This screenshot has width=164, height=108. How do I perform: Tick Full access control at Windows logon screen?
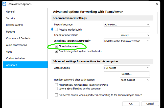56,95
